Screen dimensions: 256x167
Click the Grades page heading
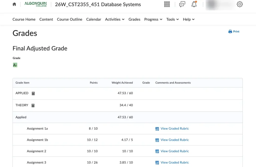click(25, 33)
